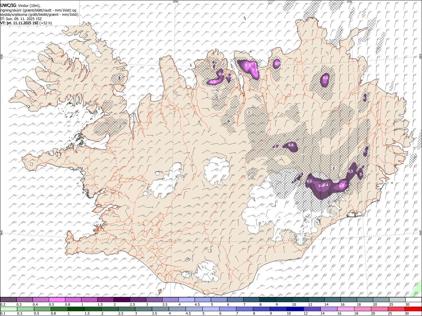This screenshot has width=422, height=316.
Task: Select the bright red rain swatch labeled 30
Action: (x=413, y=309)
